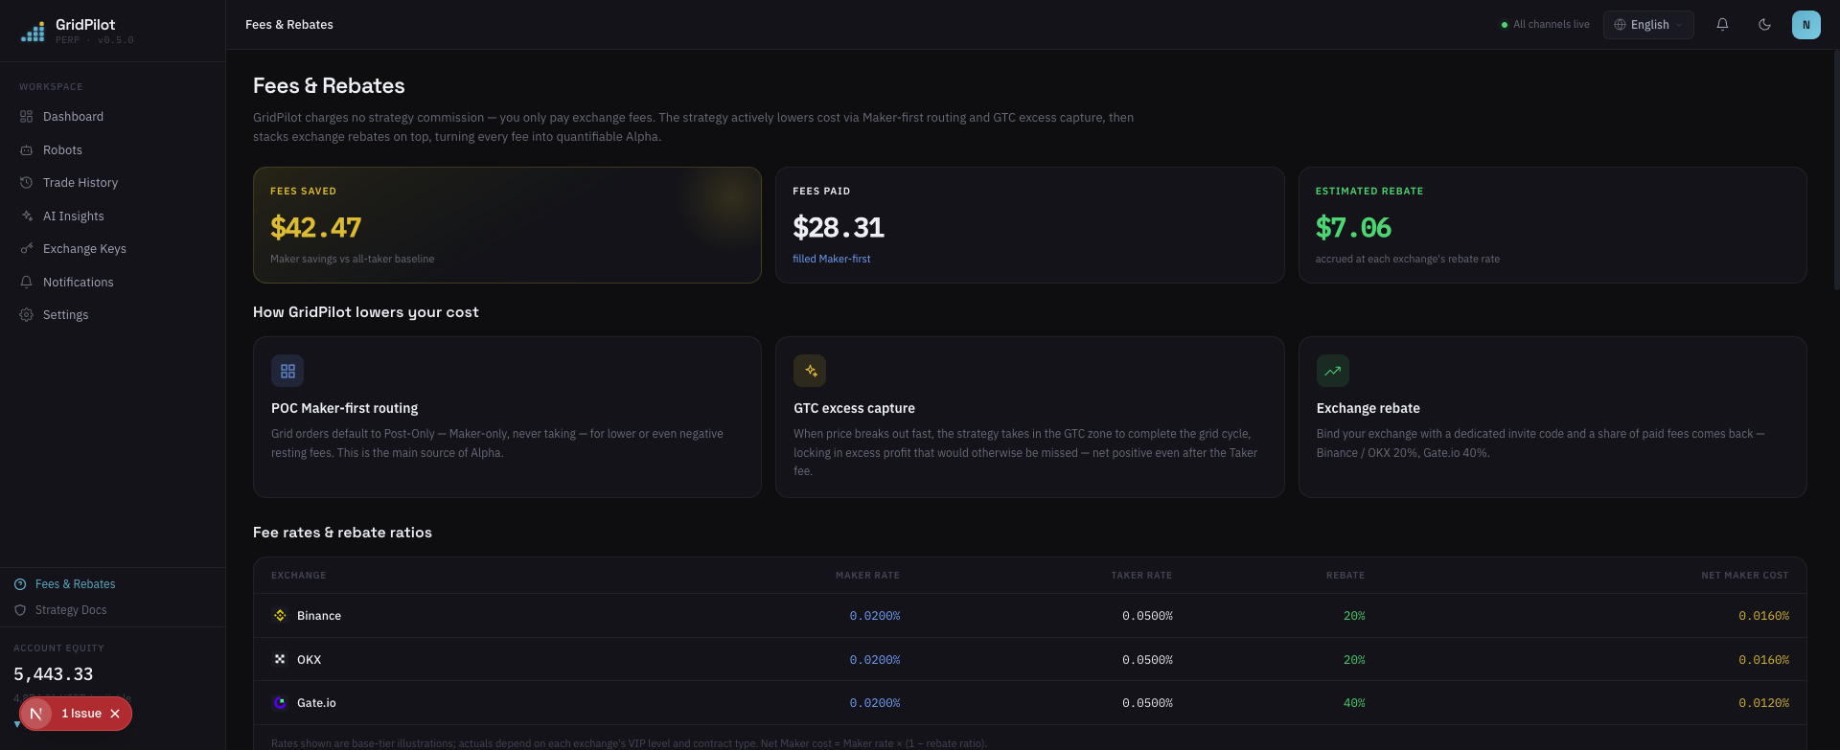Image resolution: width=1840 pixels, height=750 pixels.
Task: Click the REBATE column header
Action: pyautogui.click(x=1345, y=576)
